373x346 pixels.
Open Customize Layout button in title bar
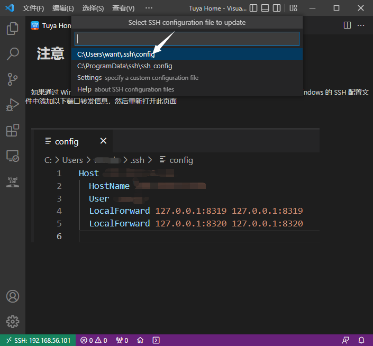(x=293, y=8)
